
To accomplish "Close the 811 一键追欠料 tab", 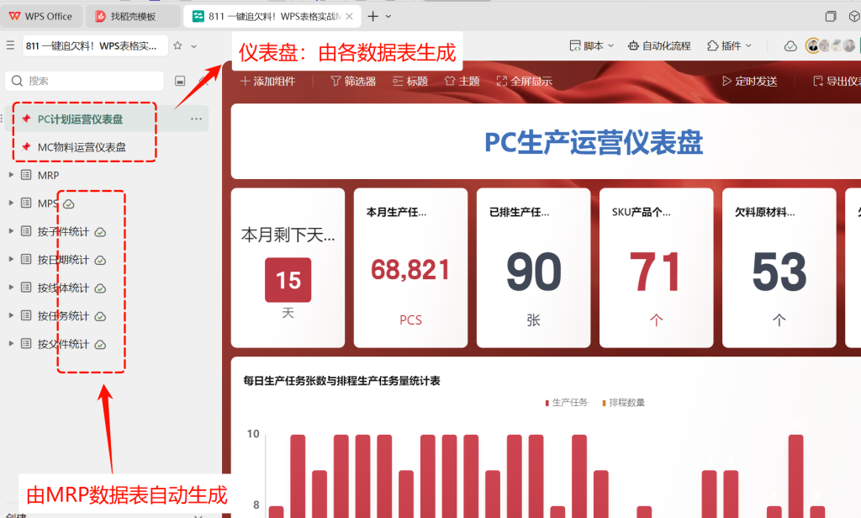I will point(349,17).
